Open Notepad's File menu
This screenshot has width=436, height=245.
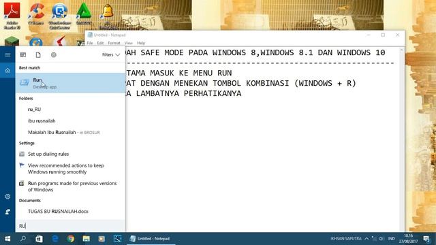coord(90,43)
